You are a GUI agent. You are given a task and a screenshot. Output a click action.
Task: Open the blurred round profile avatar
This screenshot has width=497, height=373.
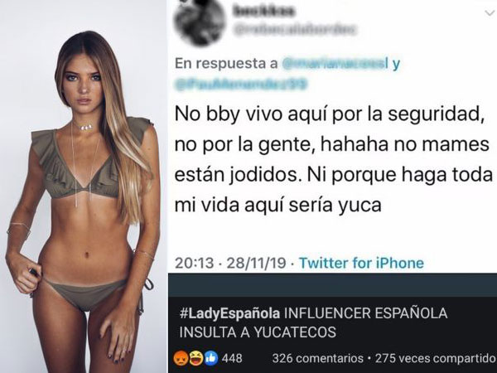200,22
